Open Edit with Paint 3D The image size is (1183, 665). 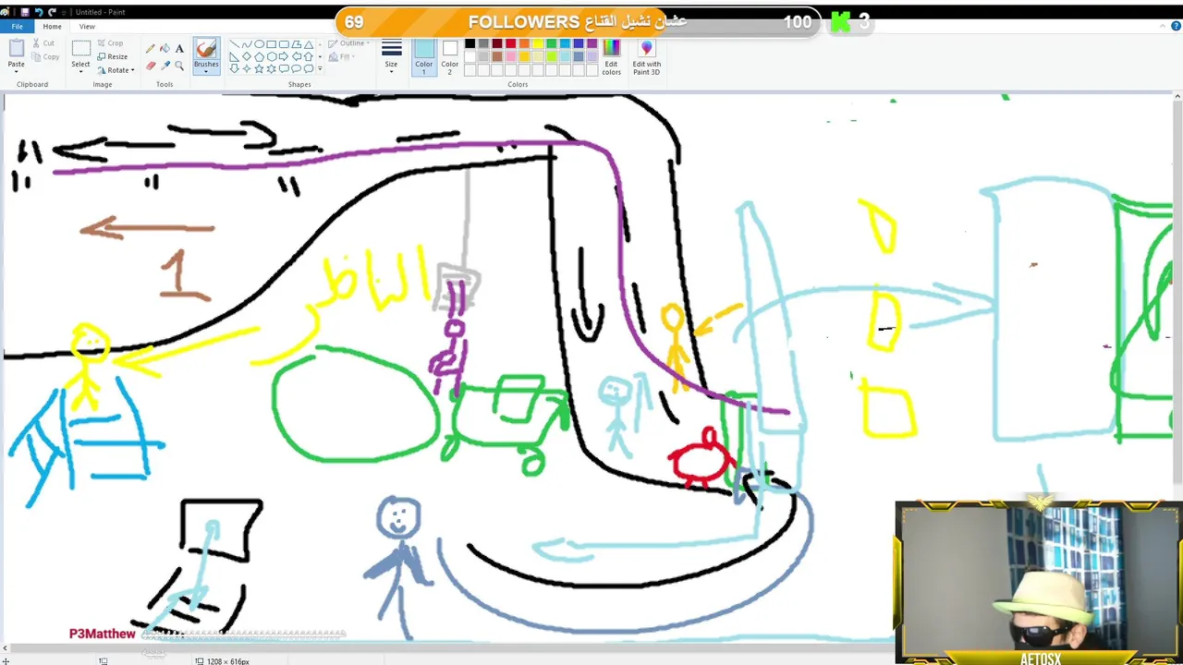tap(646, 57)
